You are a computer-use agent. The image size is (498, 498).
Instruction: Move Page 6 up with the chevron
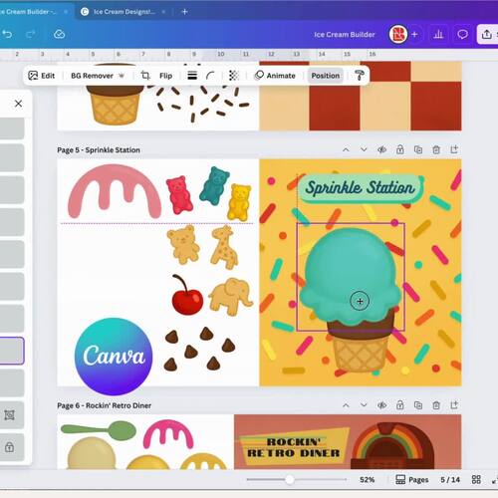[x=346, y=405]
